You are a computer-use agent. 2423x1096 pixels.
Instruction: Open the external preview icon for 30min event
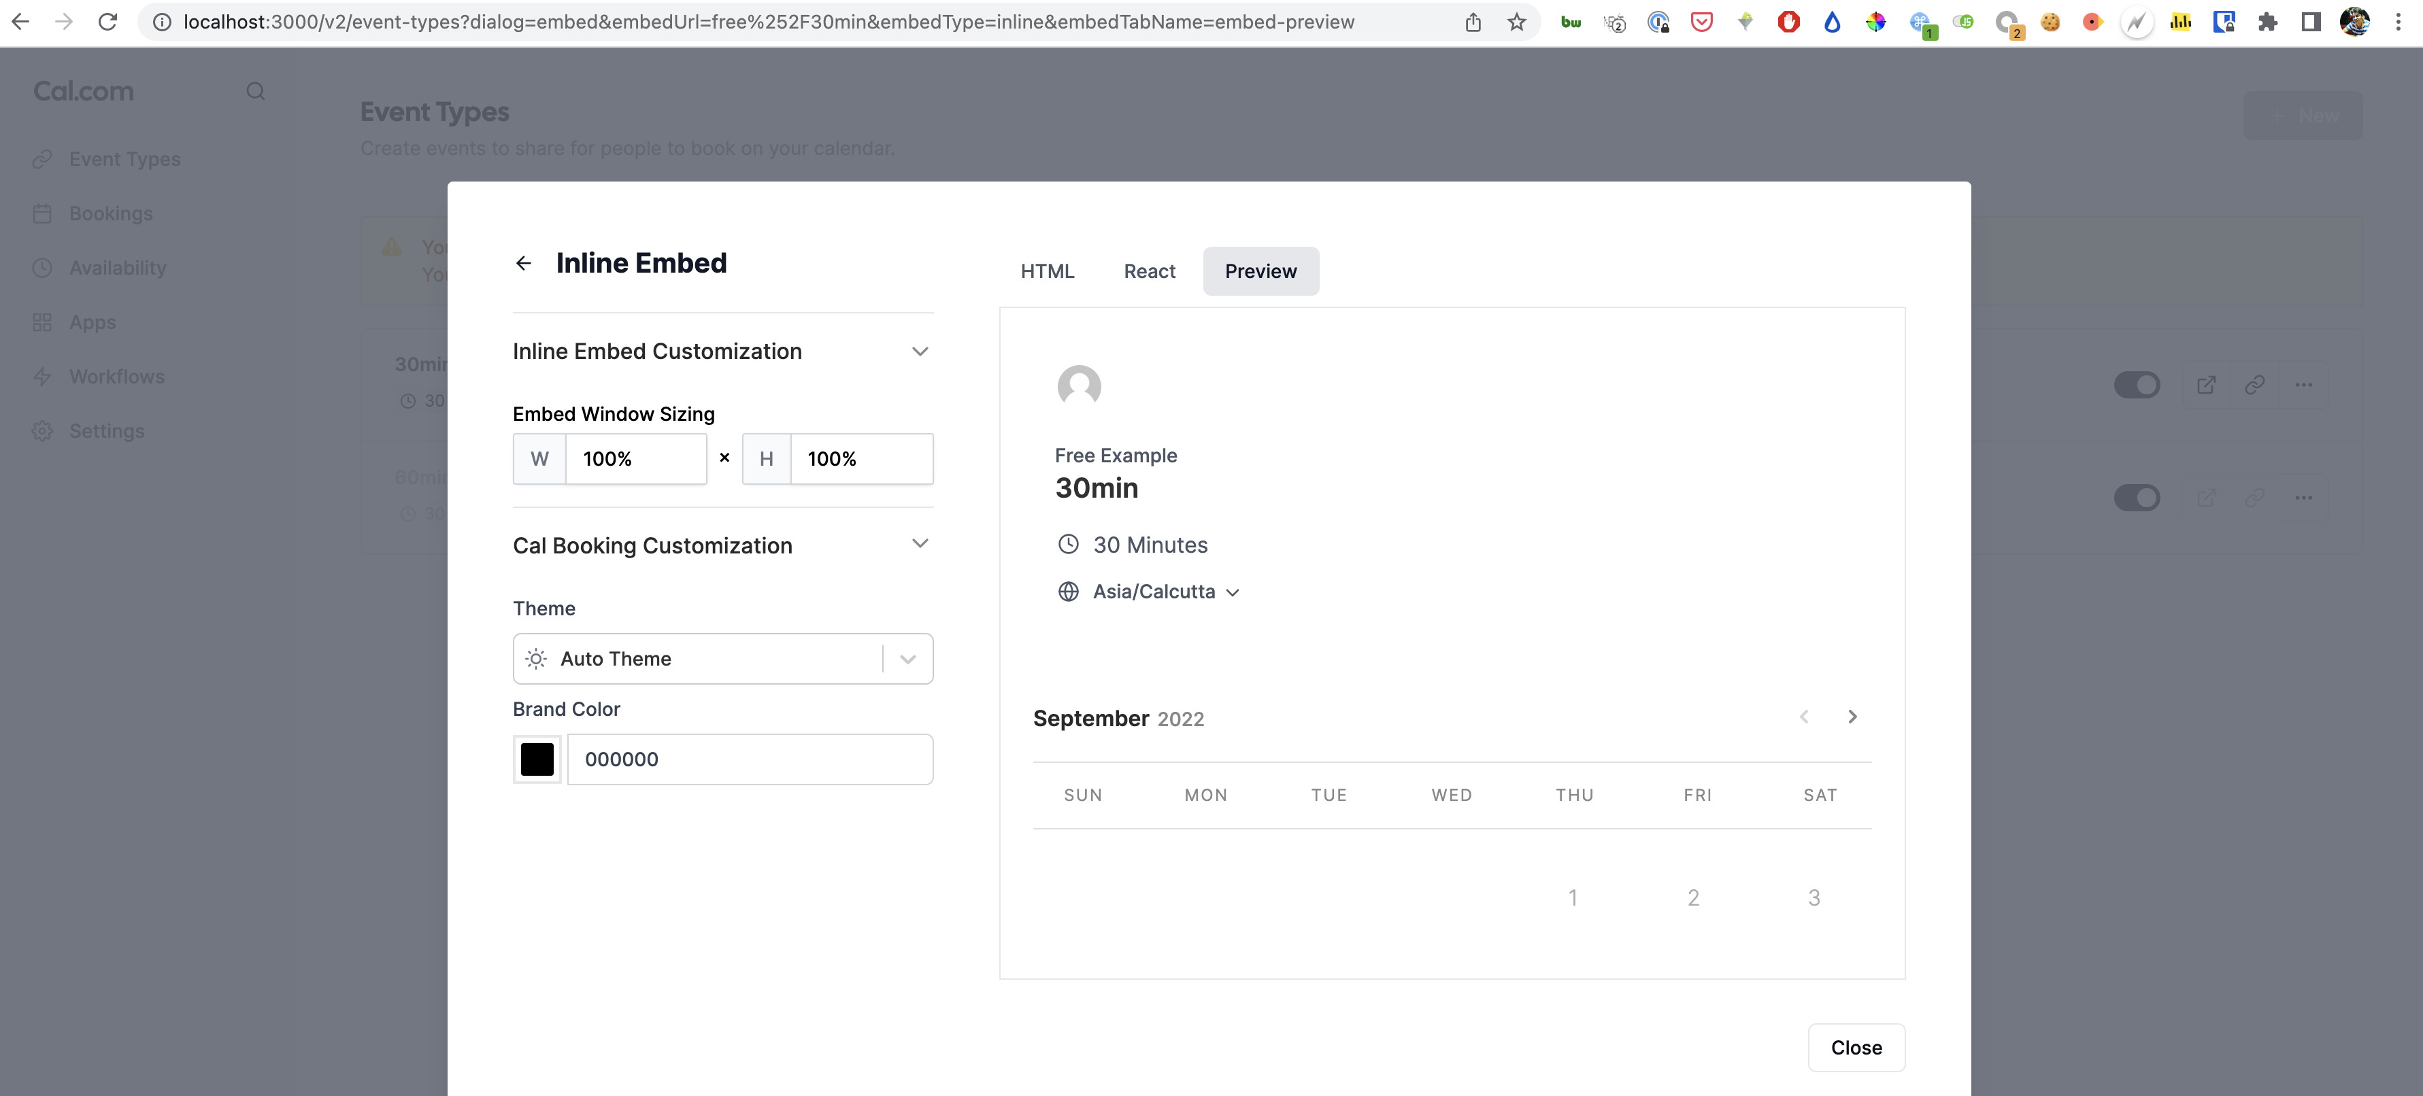tap(2207, 384)
